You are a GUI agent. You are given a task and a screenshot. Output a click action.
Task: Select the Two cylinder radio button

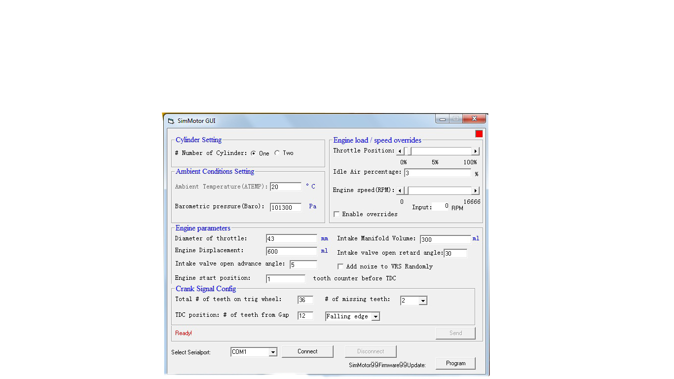[277, 153]
